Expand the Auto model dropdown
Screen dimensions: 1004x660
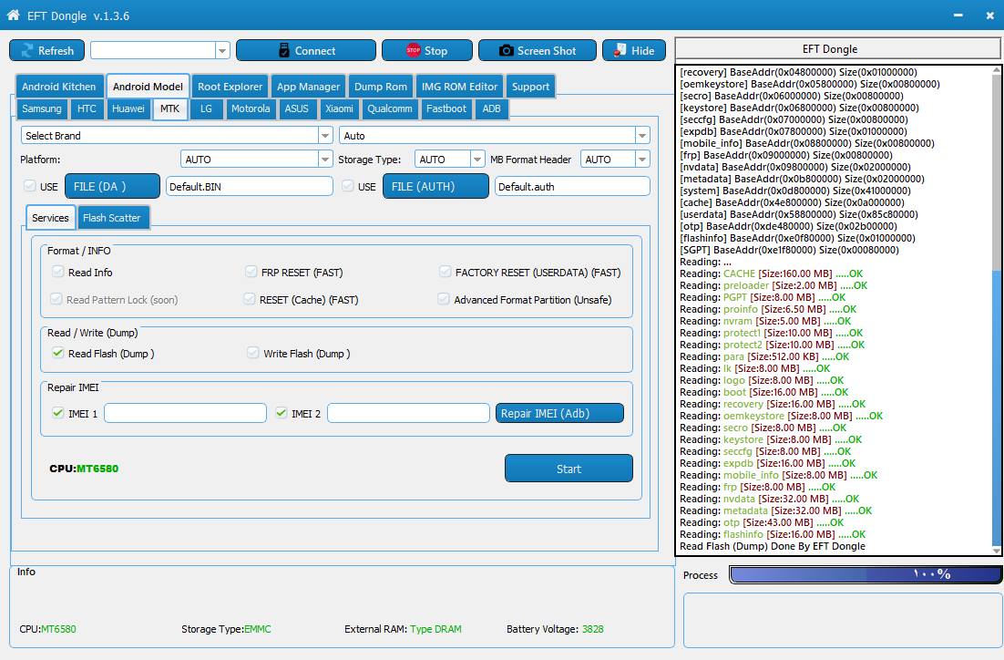tap(641, 135)
